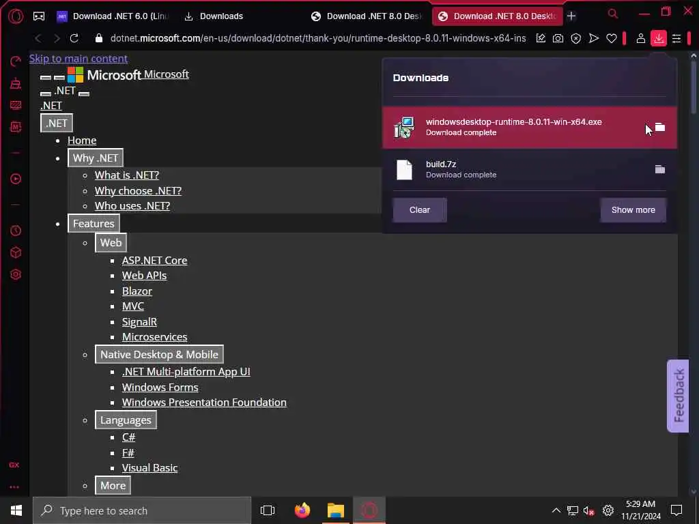This screenshot has width=699, height=524.
Task: Open Why choose .NET? link
Action: (x=138, y=191)
